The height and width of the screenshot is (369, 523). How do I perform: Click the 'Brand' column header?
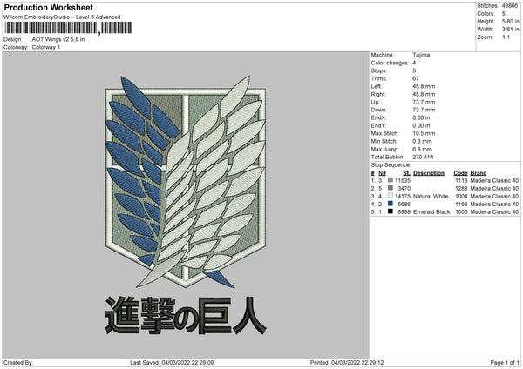[479, 173]
